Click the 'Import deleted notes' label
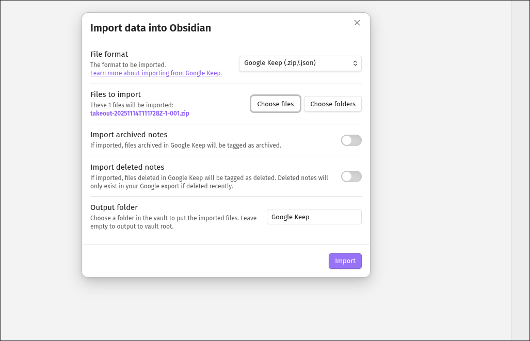The image size is (530, 341). point(127,167)
